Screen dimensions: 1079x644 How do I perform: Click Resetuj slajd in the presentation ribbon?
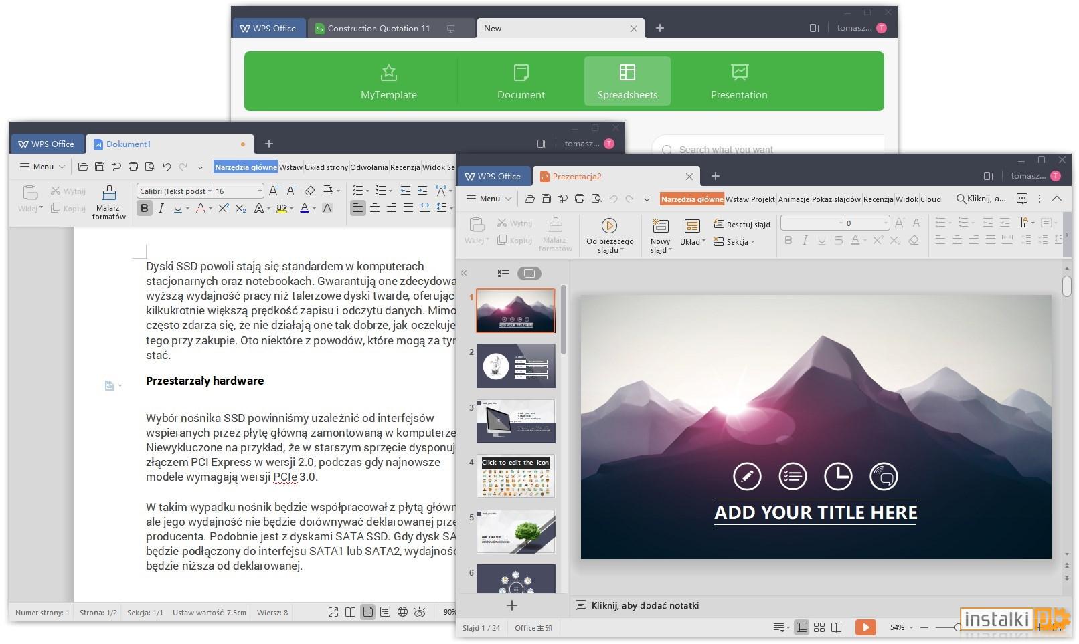click(x=742, y=224)
